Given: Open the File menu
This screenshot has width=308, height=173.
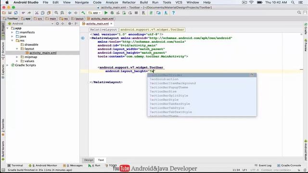Looking at the screenshot, I should click(x=45, y=2).
